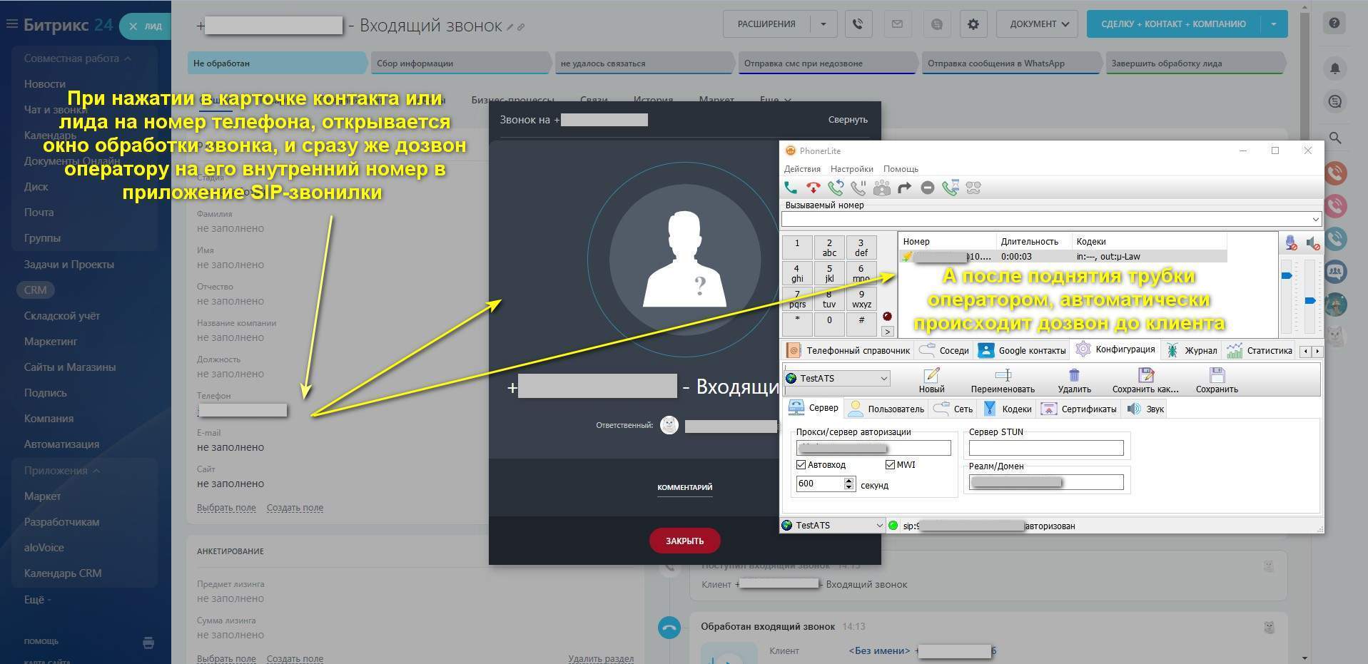Click the call transfer arrow icon
Viewport: 1368px width, 664px height.
(904, 188)
